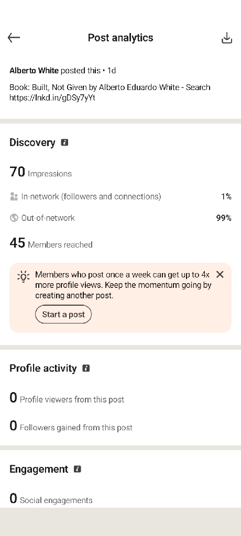This screenshot has width=241, height=536.
Task: Dismiss the weekly posting tip banner
Action: click(220, 274)
